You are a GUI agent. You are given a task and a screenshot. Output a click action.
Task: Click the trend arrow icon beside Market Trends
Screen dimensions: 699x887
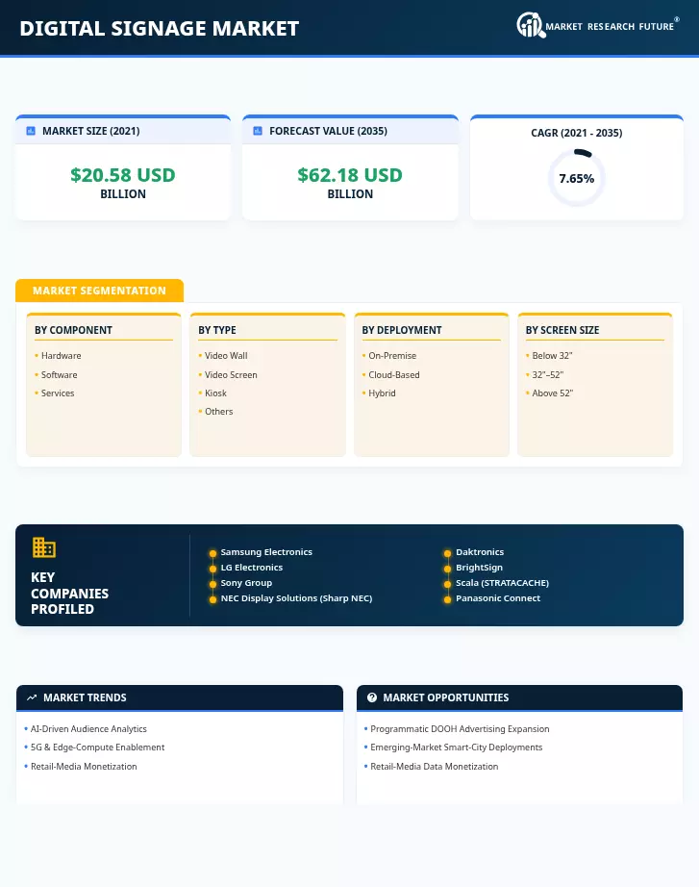click(x=32, y=698)
